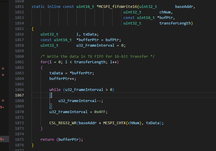The image size is (216, 151).
Task: Click the '9+' badge beside line 1875
Action: click(2, 139)
